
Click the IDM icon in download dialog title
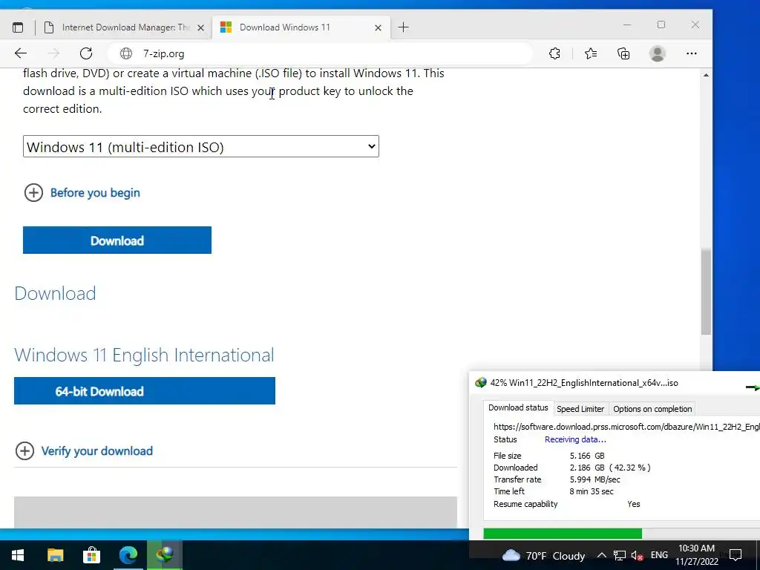coord(480,383)
